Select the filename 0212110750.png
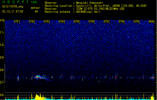The width and height of the screenshot is (157, 100). click(x=13, y=7)
